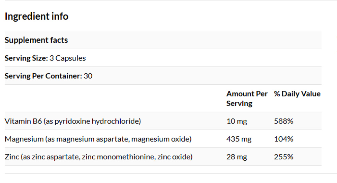This screenshot has height=183, width=337.
Task: Click the Supplement facts header row
Action: (x=36, y=40)
